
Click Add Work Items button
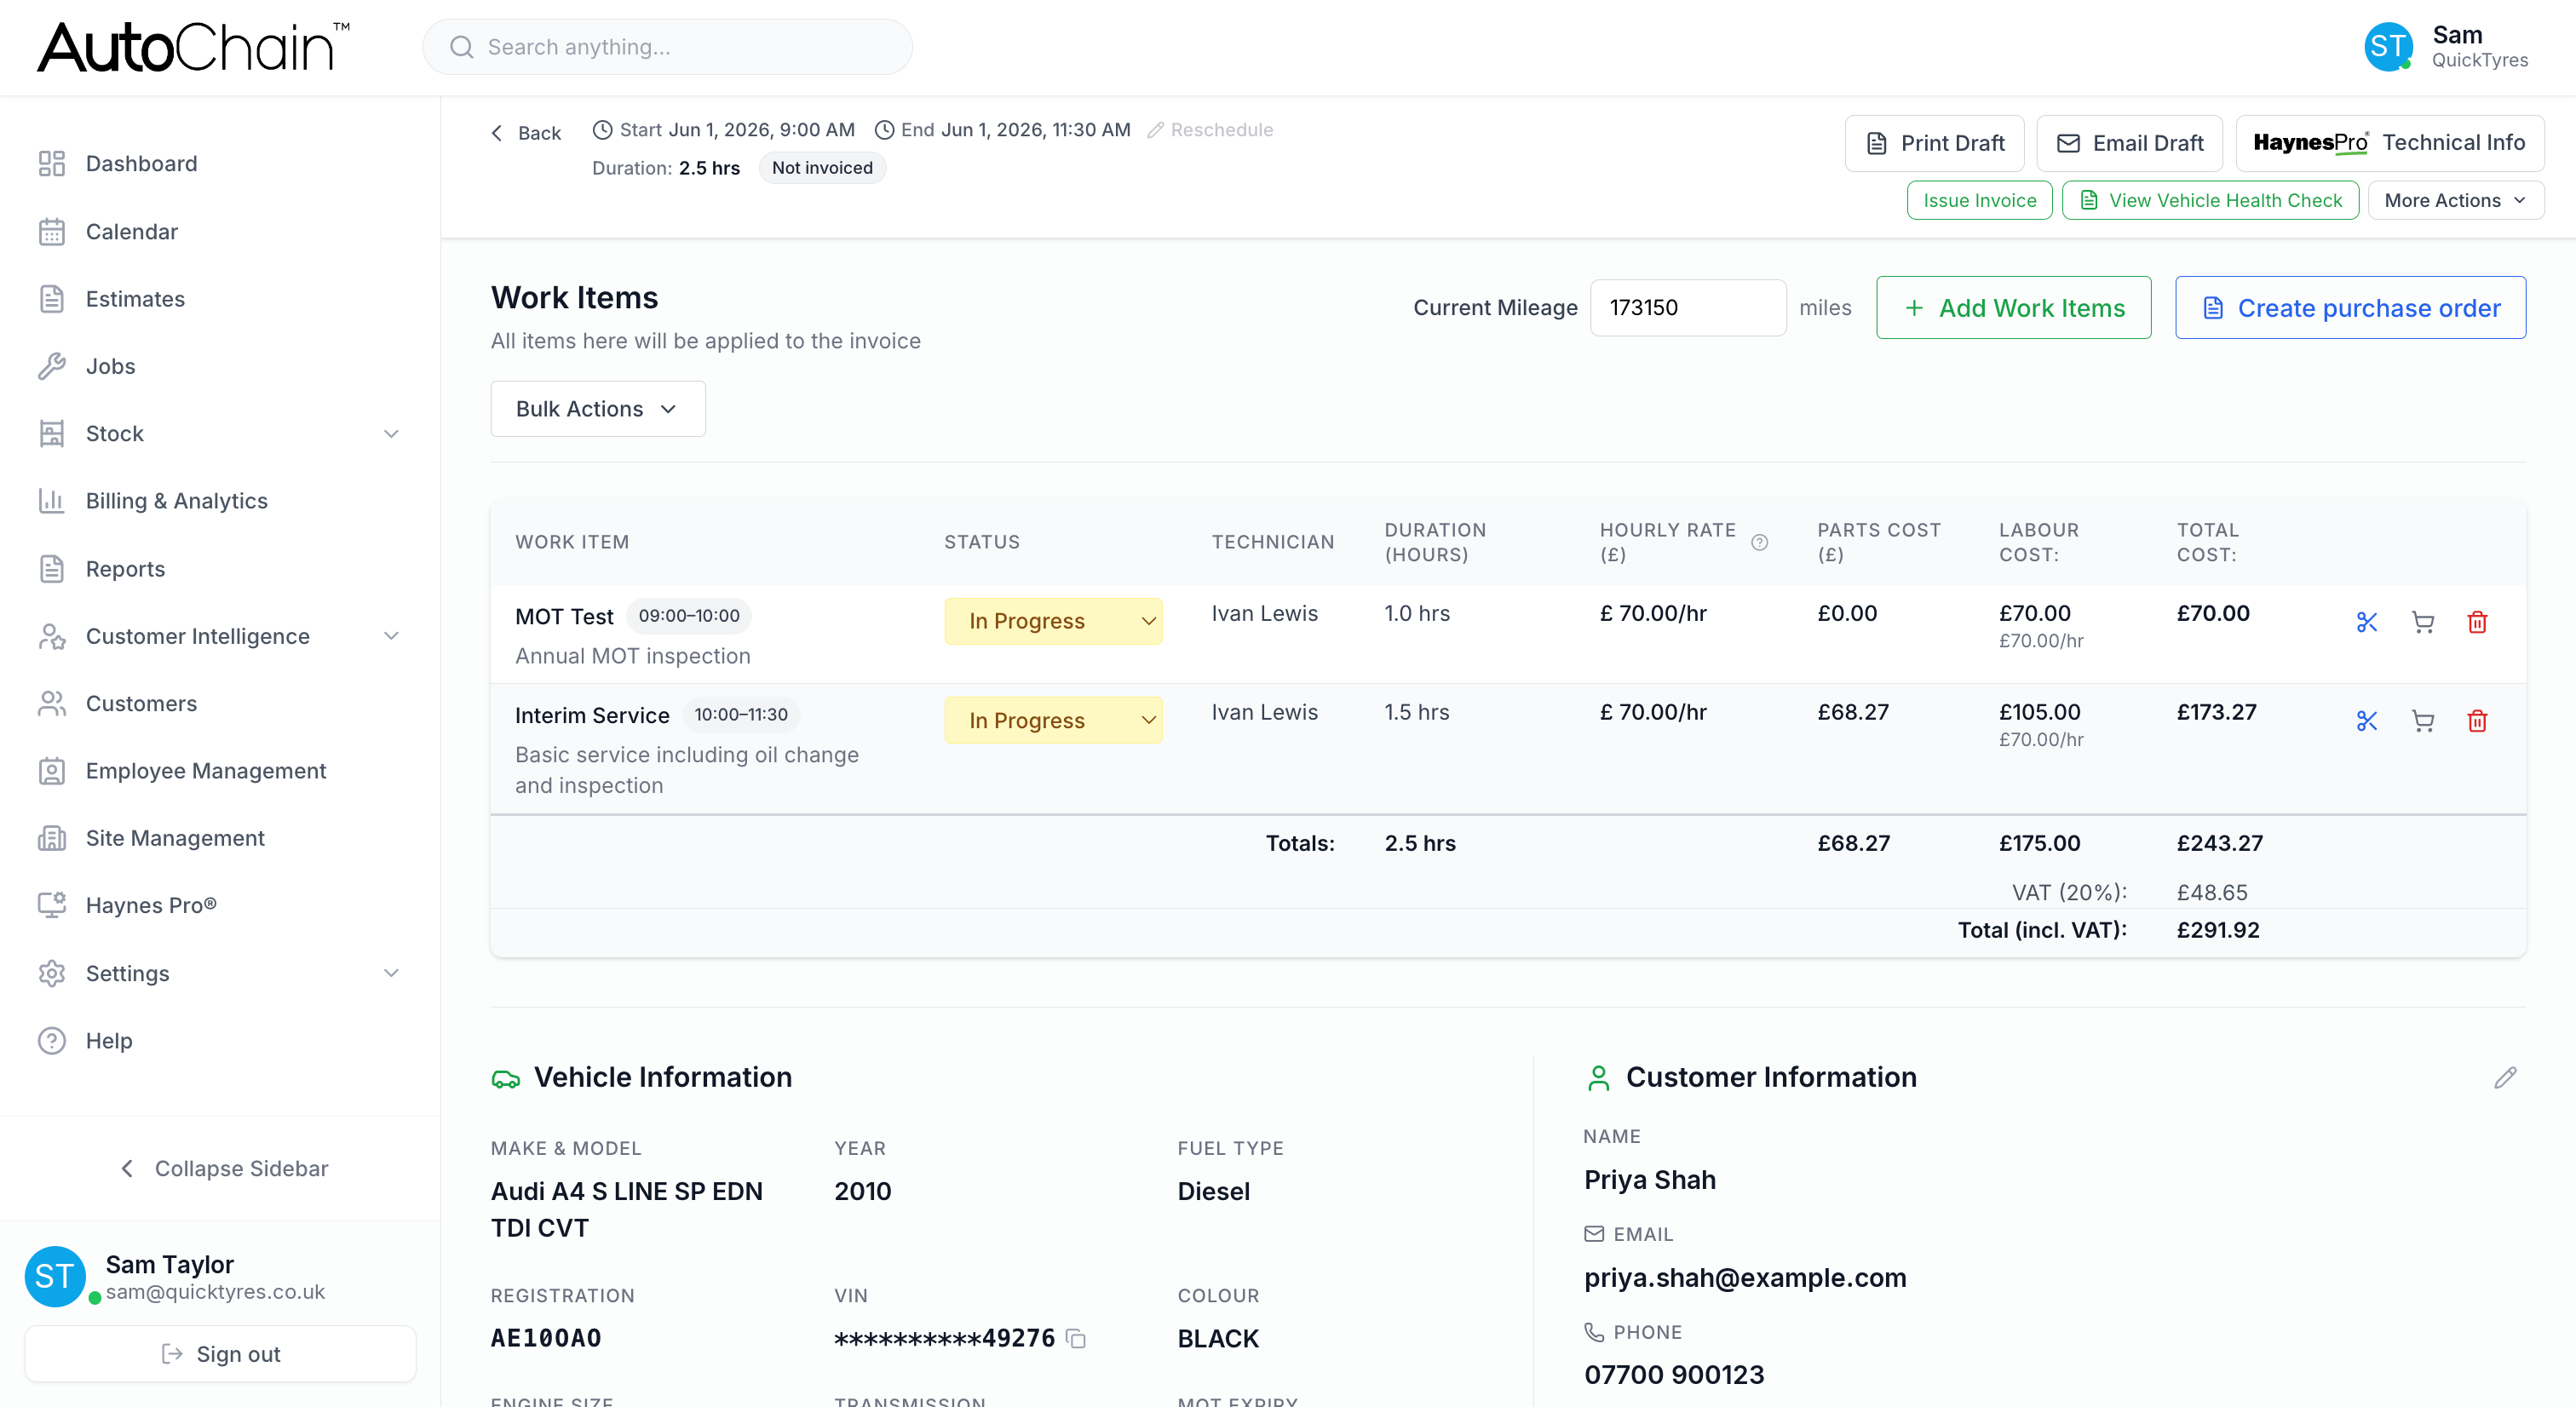pyautogui.click(x=2013, y=307)
